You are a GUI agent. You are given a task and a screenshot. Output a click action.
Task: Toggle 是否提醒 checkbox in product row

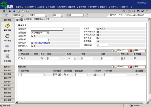pos(135,58)
